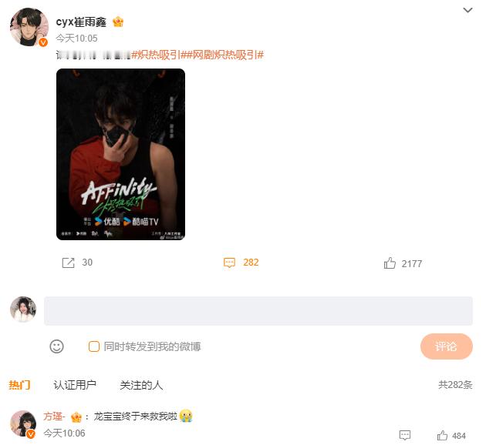
Task: Click the repost icon showing 30
Action: 68,263
